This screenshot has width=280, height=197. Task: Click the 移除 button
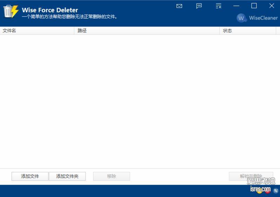112,176
